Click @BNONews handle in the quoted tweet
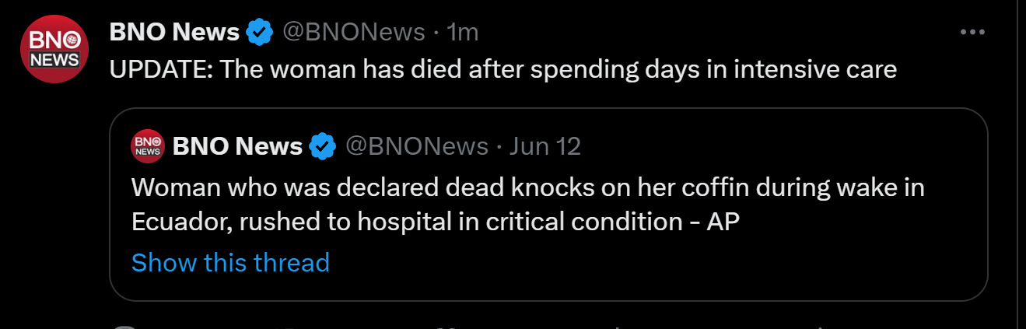The image size is (1026, 329). point(416,145)
